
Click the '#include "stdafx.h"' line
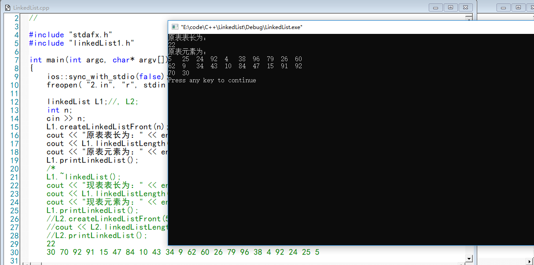coord(71,35)
